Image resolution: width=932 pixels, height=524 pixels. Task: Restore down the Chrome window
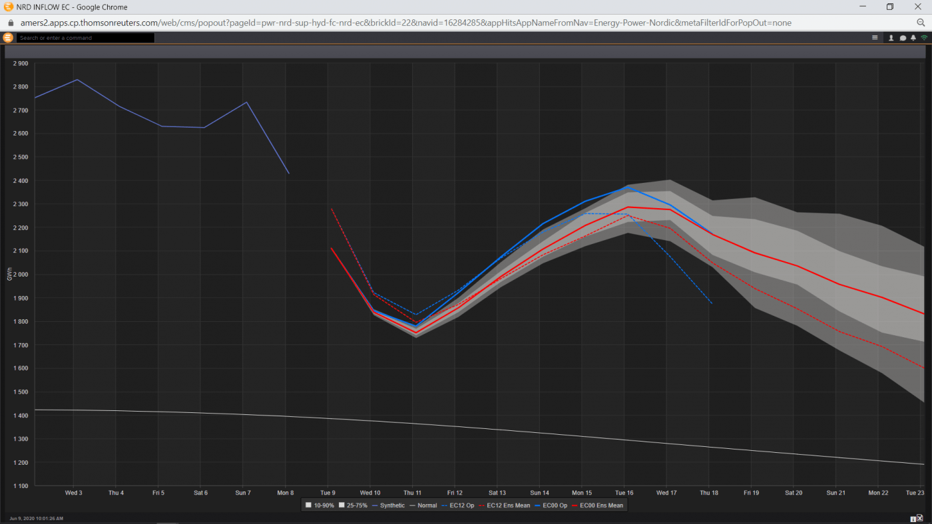[890, 7]
